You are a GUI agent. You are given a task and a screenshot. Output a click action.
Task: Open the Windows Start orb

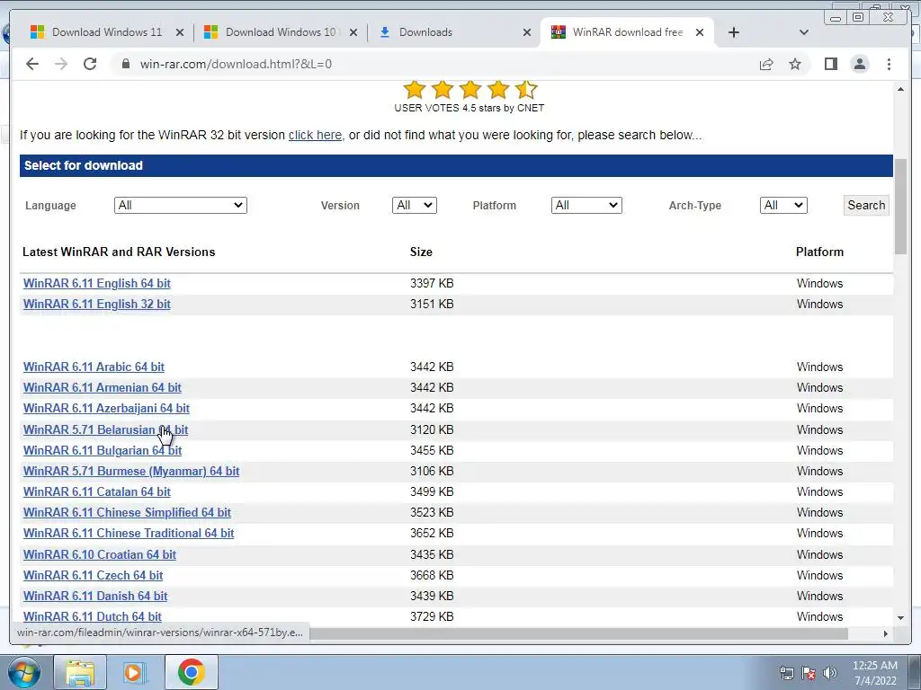24,672
